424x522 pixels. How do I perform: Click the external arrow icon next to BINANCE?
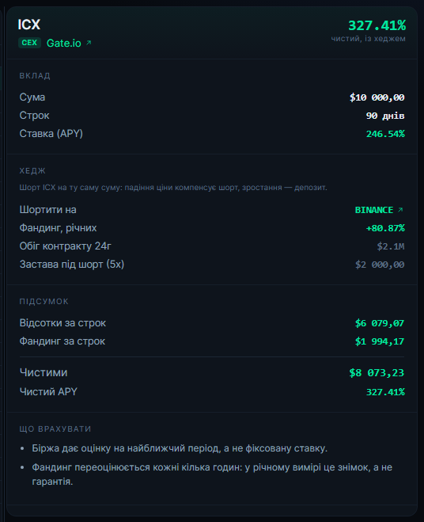[401, 210]
